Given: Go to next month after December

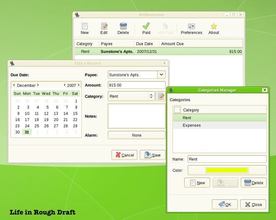Looking at the screenshot, I should click(38, 85).
